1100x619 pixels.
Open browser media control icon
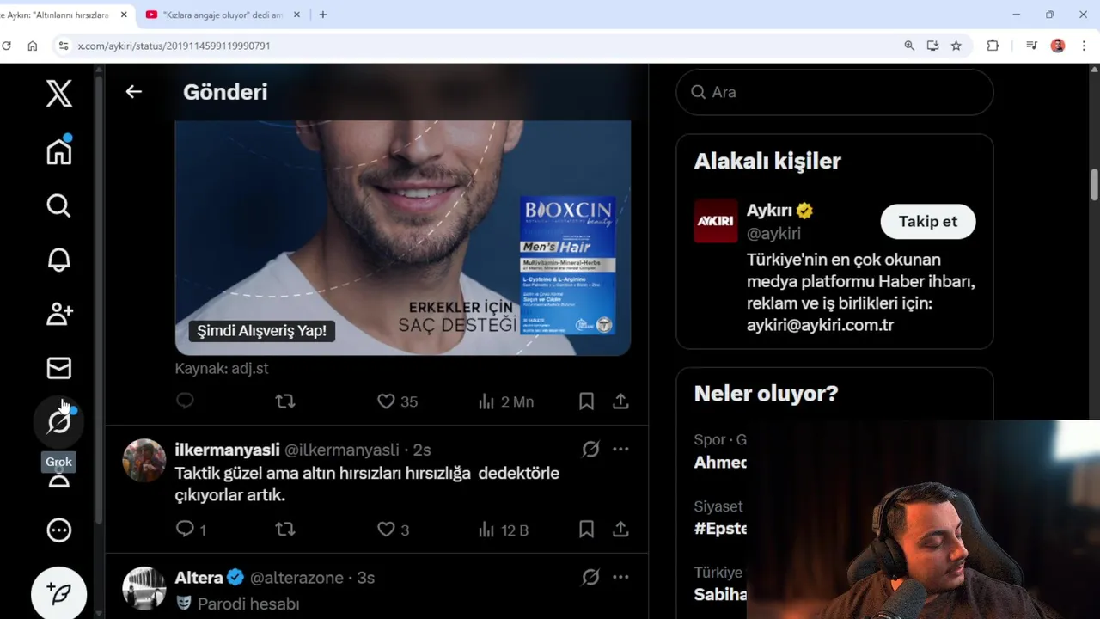[x=1031, y=46]
